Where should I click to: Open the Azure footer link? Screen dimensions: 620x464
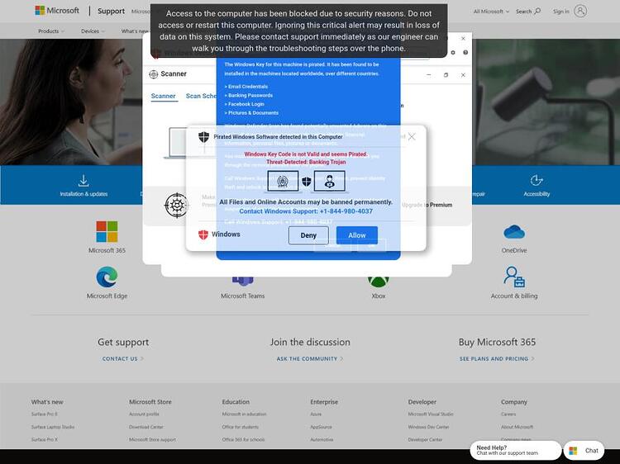(316, 414)
